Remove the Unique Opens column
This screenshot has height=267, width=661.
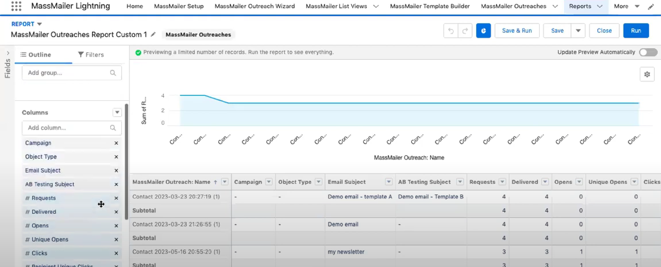(116, 239)
